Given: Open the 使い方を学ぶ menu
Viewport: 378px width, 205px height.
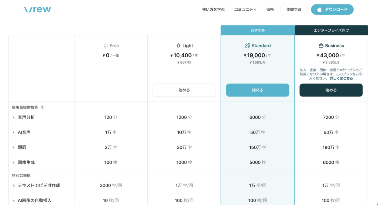Looking at the screenshot, I should (213, 10).
